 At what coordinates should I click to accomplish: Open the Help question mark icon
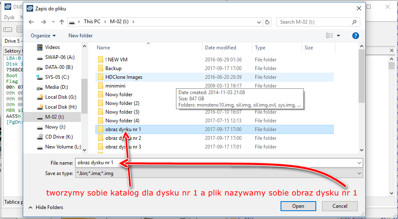click(x=355, y=36)
